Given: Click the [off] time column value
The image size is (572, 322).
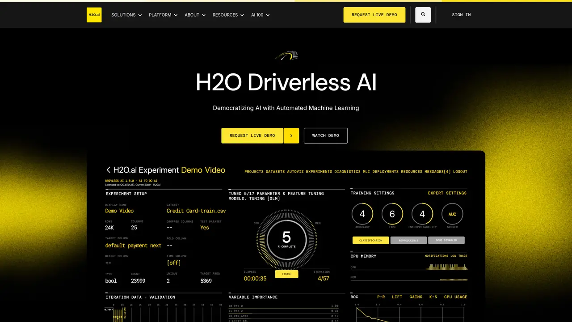Looking at the screenshot, I should (x=174, y=263).
